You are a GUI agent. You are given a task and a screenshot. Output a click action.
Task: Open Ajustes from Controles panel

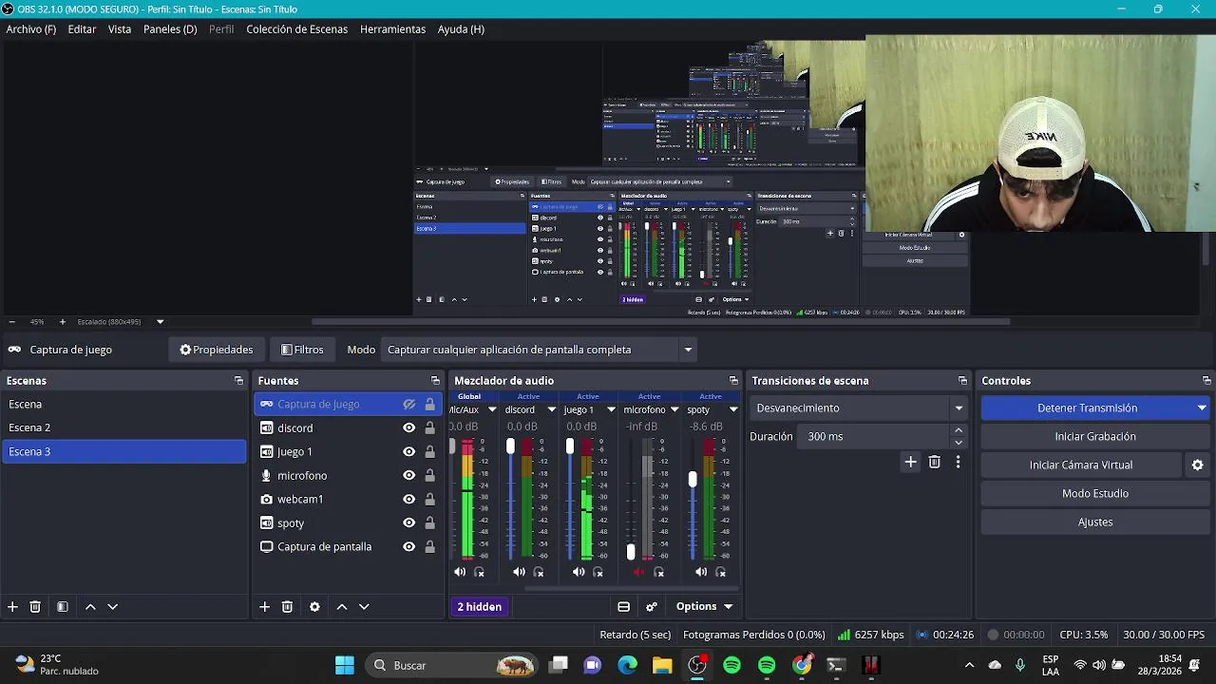coord(1095,522)
